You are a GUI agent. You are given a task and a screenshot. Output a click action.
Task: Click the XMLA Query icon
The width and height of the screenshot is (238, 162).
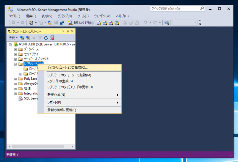click(117, 23)
